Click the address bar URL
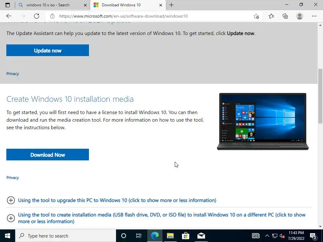The width and height of the screenshot is (323, 242). pos(123,16)
